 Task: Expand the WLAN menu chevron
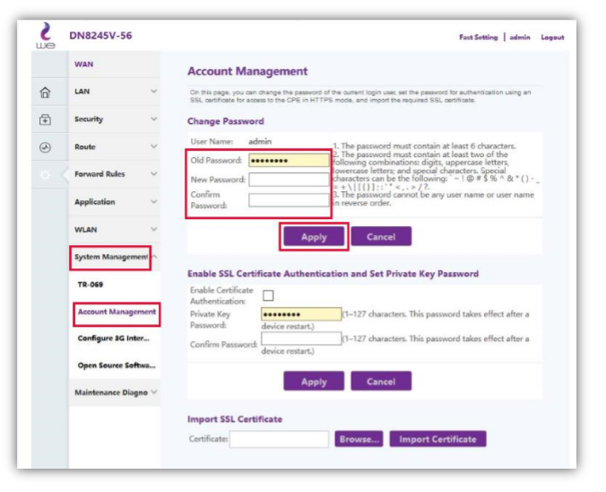[154, 229]
